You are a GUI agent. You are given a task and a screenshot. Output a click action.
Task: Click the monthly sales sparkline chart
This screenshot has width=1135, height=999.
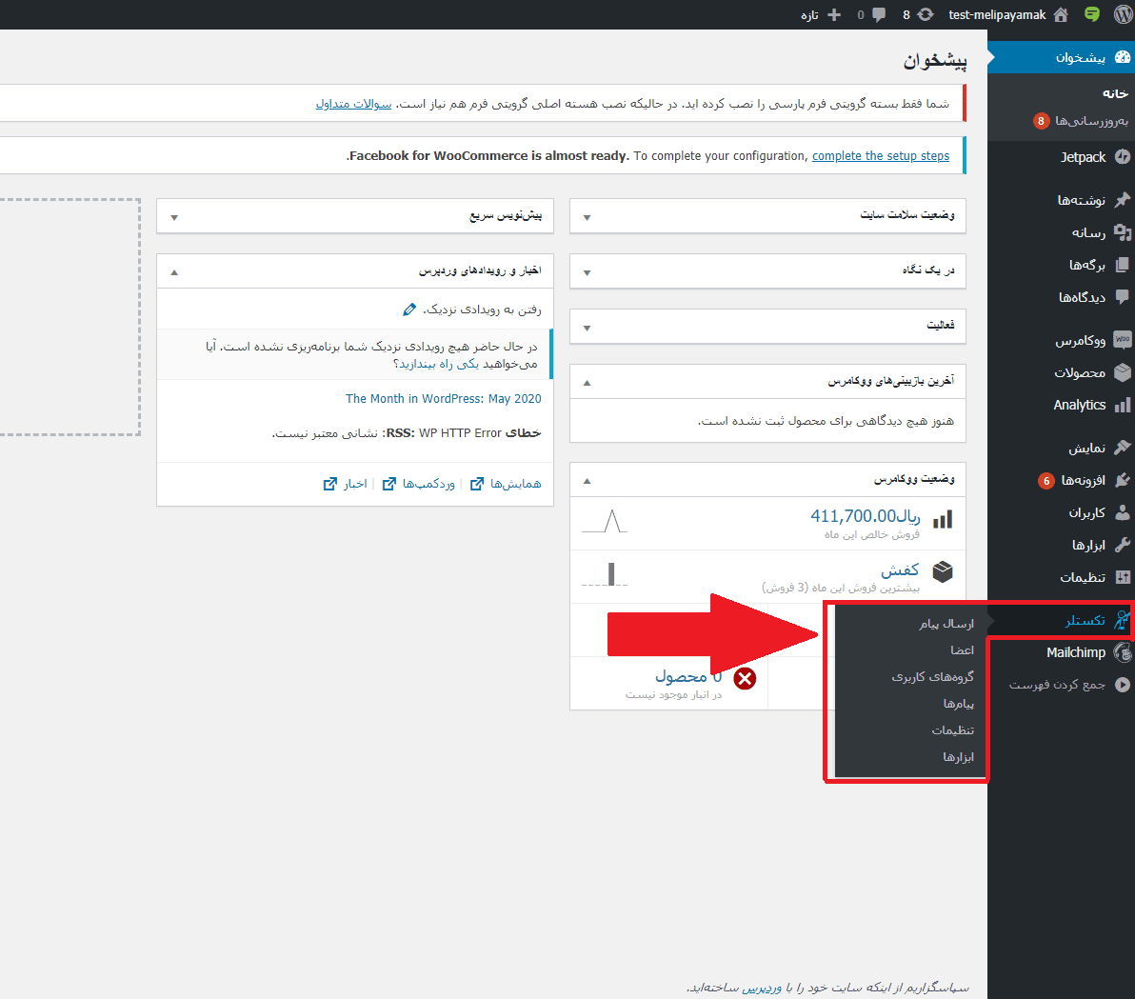pos(604,522)
